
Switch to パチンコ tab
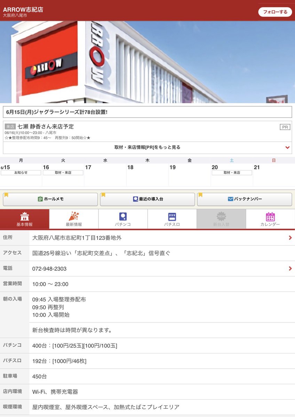(x=123, y=219)
